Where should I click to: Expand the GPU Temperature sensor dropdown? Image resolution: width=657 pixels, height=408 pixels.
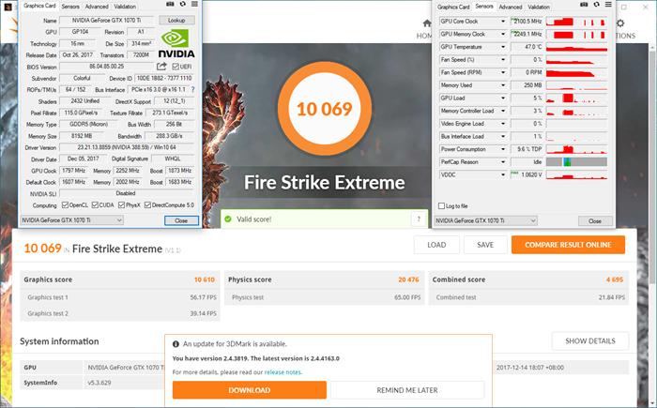503,47
